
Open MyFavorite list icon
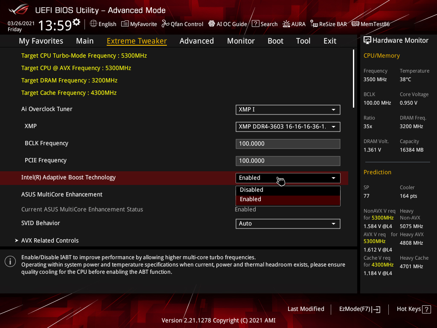coord(125,24)
